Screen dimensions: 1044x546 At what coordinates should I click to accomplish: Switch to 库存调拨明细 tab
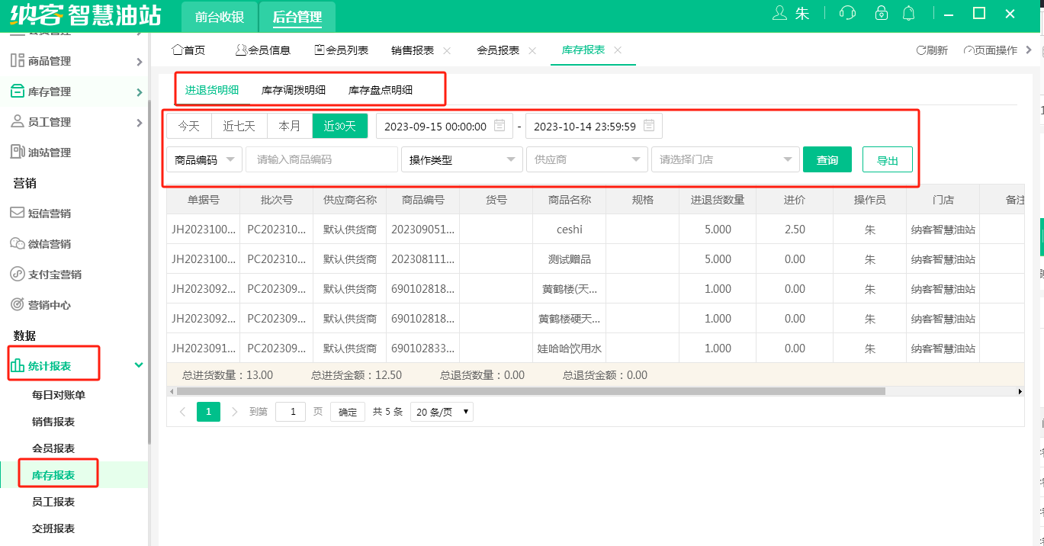[x=294, y=90]
